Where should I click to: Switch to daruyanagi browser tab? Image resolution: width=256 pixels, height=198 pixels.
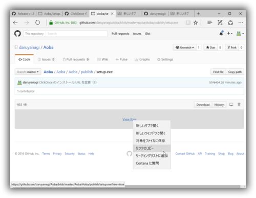[155, 14]
